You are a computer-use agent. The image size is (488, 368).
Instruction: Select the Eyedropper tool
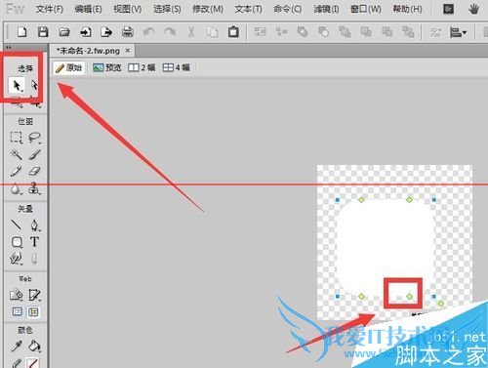tap(17, 347)
